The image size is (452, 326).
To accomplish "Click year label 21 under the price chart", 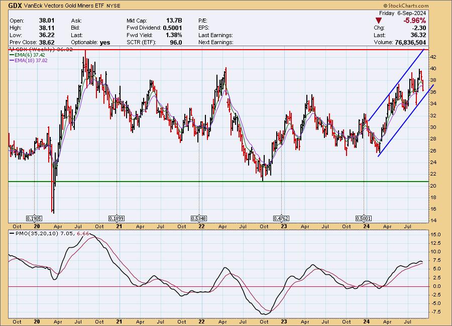I will (x=119, y=226).
